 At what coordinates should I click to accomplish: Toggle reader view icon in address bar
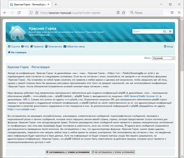(x=118, y=13)
